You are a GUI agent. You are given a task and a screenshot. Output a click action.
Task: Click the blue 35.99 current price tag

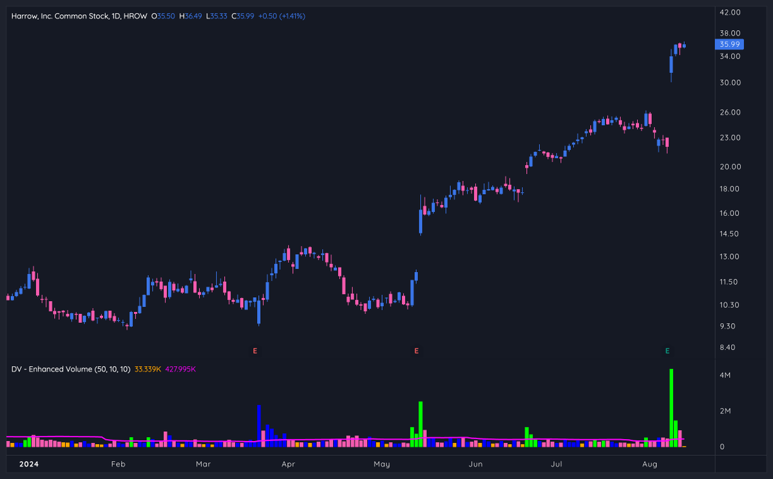click(x=730, y=44)
